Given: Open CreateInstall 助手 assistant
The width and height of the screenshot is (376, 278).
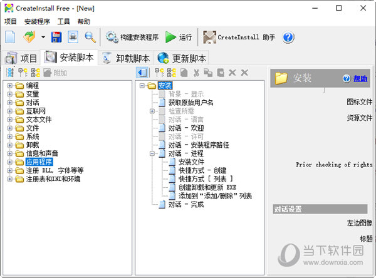Looking at the screenshot, I should [x=239, y=38].
